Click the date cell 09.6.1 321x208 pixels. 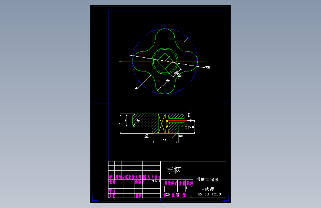(155, 181)
